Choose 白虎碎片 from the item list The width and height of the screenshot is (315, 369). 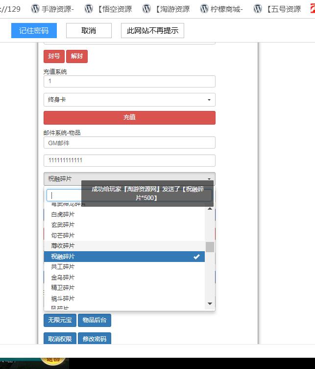tap(63, 214)
